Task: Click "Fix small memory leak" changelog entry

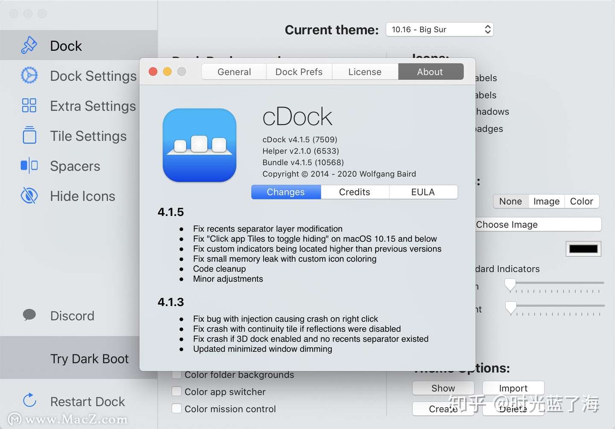Action: [x=285, y=259]
